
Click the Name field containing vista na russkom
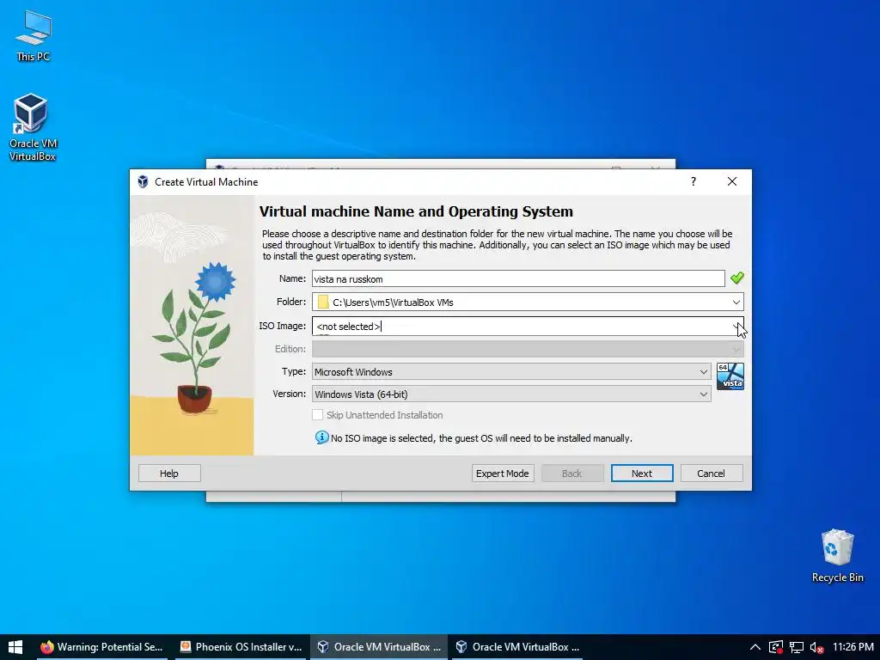click(518, 279)
